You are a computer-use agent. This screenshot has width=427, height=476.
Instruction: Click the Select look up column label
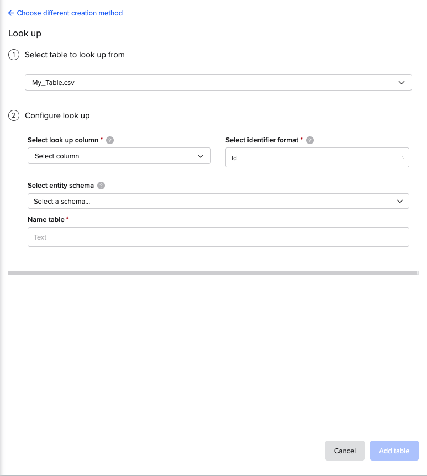[x=63, y=140]
